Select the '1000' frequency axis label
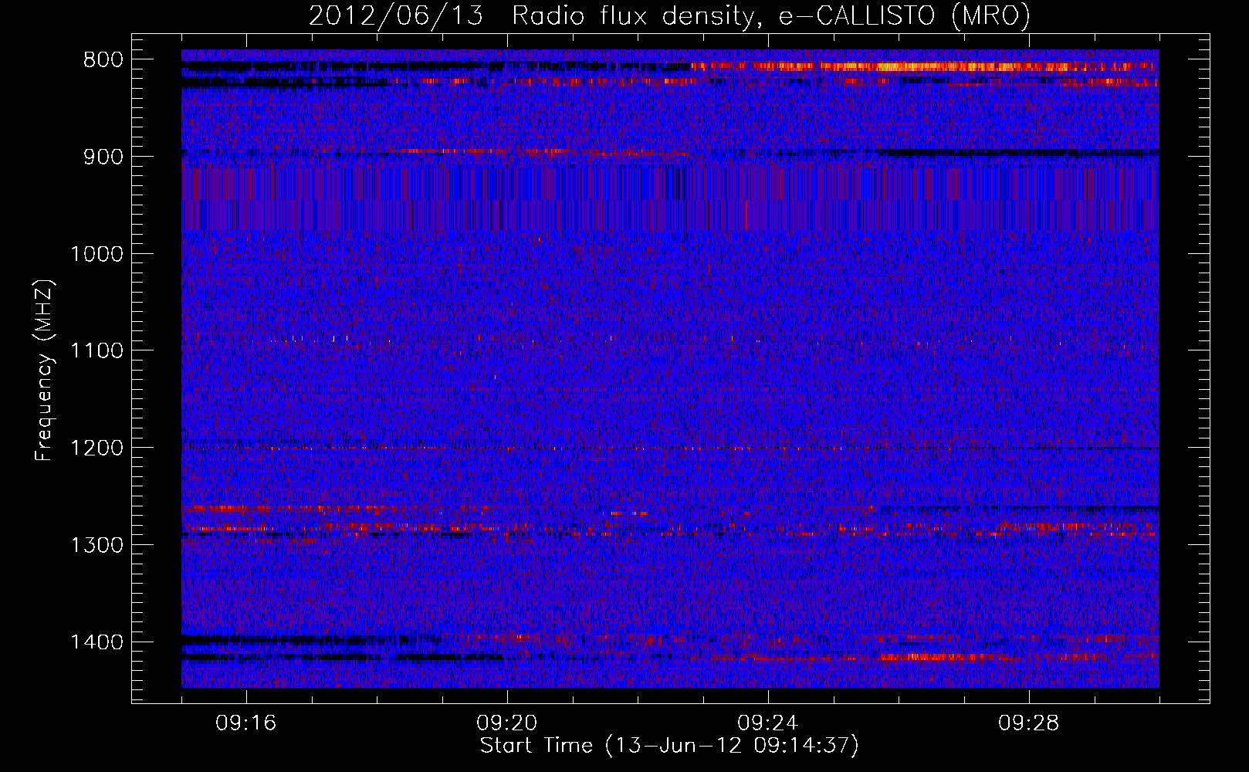Screen dimensions: 1249x772 [x=97, y=254]
